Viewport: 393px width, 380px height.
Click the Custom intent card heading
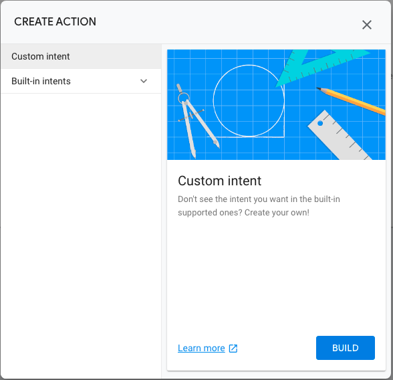pos(219,181)
